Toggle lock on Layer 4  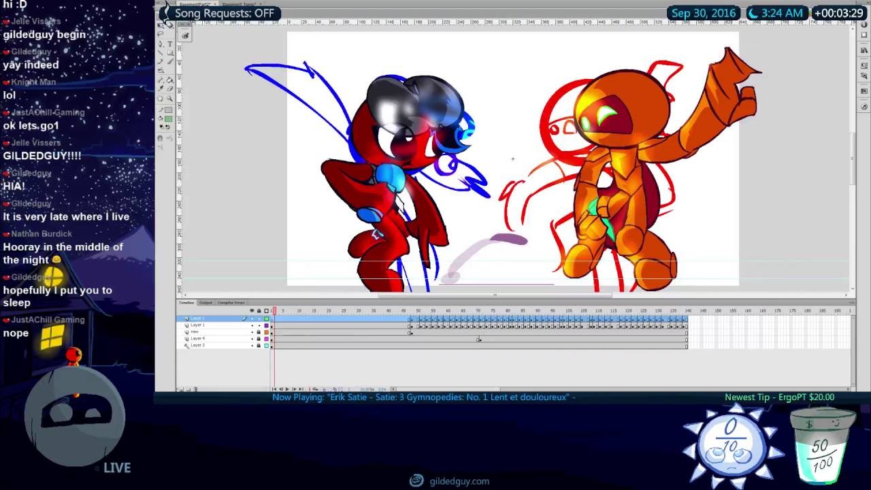tap(259, 339)
